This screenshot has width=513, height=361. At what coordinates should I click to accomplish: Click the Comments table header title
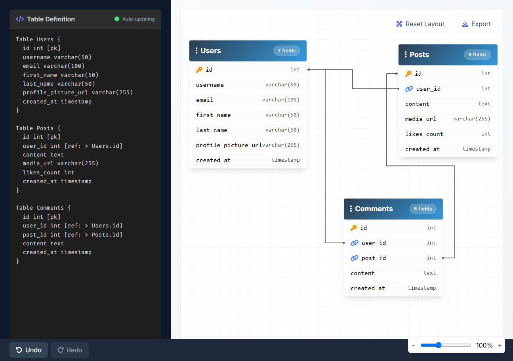point(374,209)
